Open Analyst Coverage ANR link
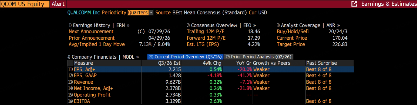 [x=308, y=25]
